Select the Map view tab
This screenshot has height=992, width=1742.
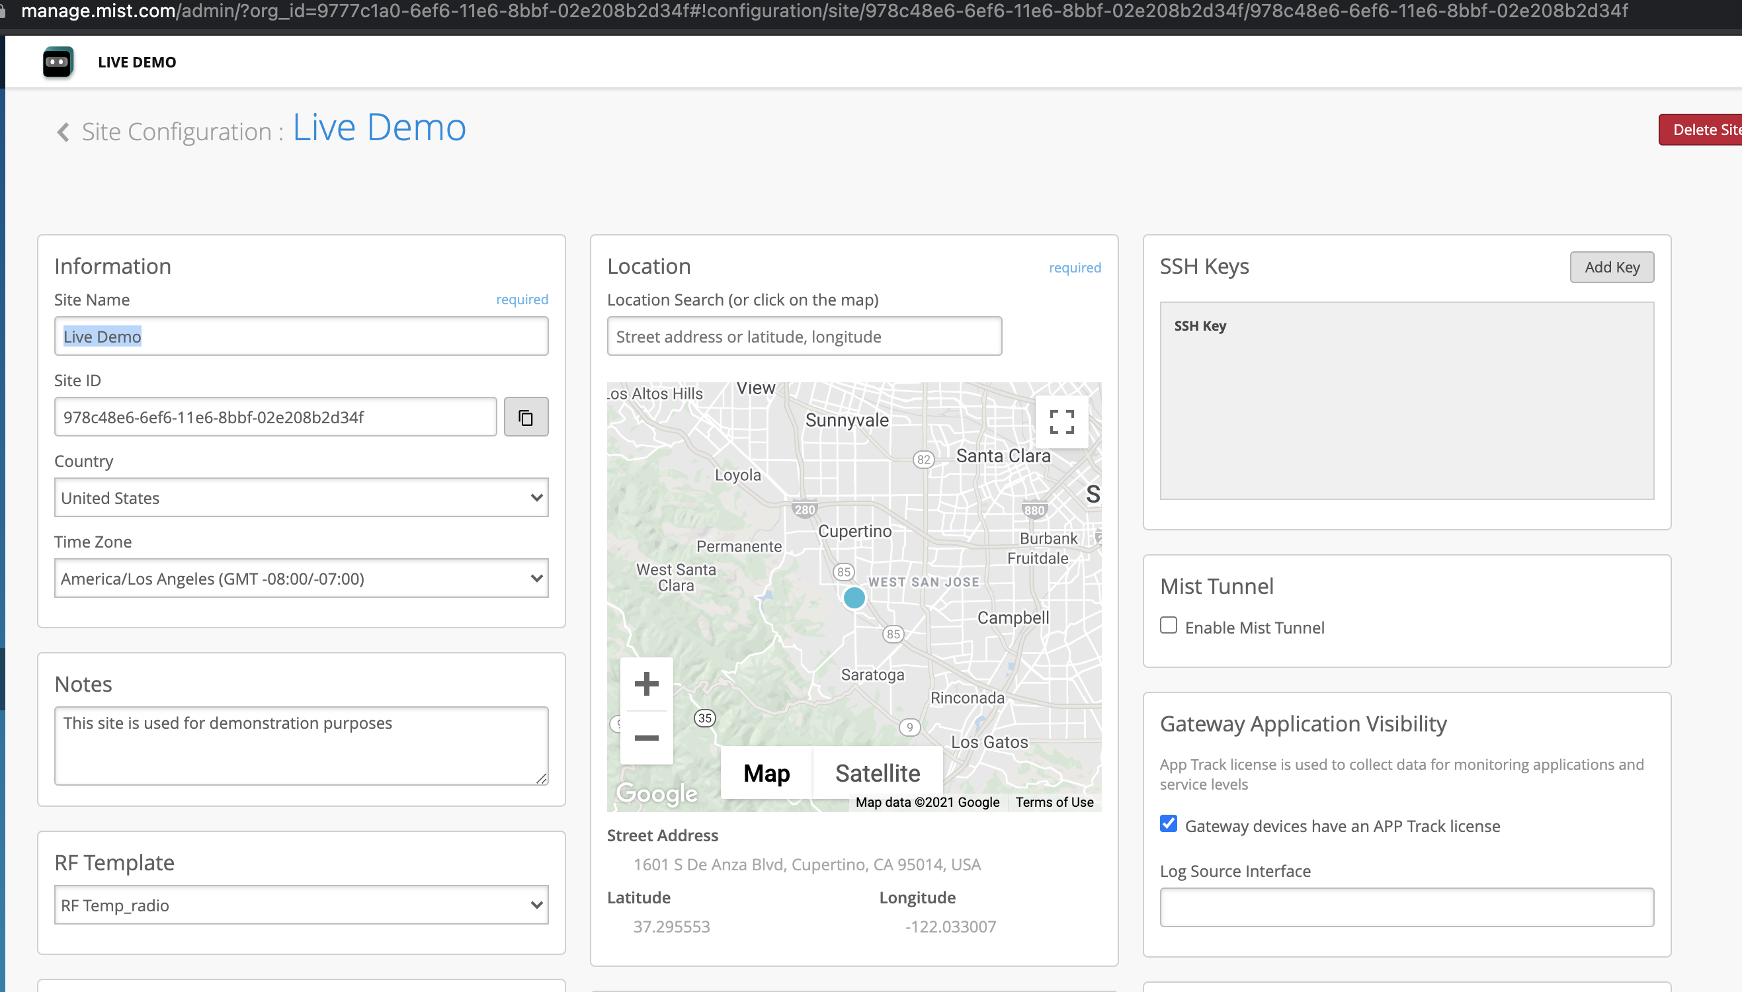pyautogui.click(x=767, y=773)
